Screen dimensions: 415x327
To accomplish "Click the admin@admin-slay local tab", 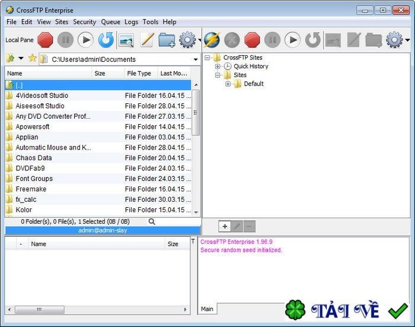I will (103, 230).
